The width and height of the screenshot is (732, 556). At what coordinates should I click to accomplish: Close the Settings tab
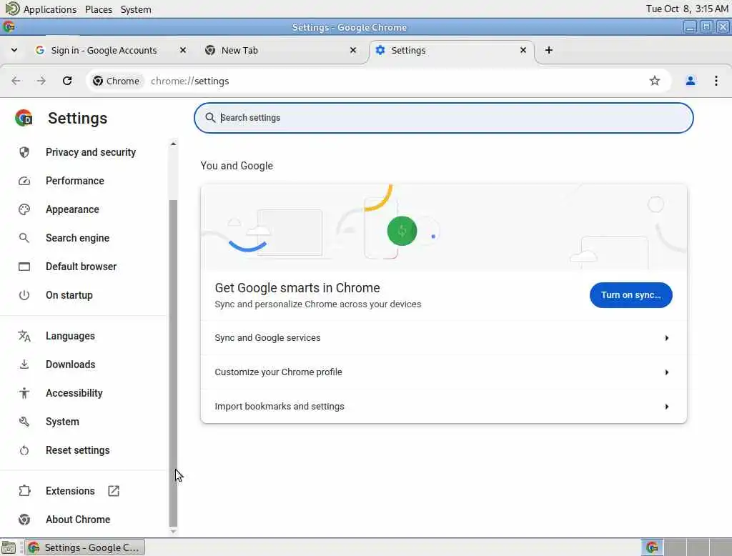[523, 50]
